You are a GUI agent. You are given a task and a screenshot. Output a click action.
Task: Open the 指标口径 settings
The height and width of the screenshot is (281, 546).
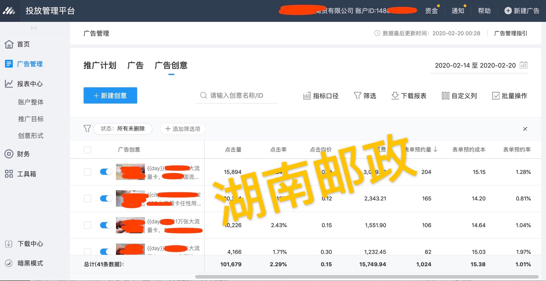click(320, 96)
